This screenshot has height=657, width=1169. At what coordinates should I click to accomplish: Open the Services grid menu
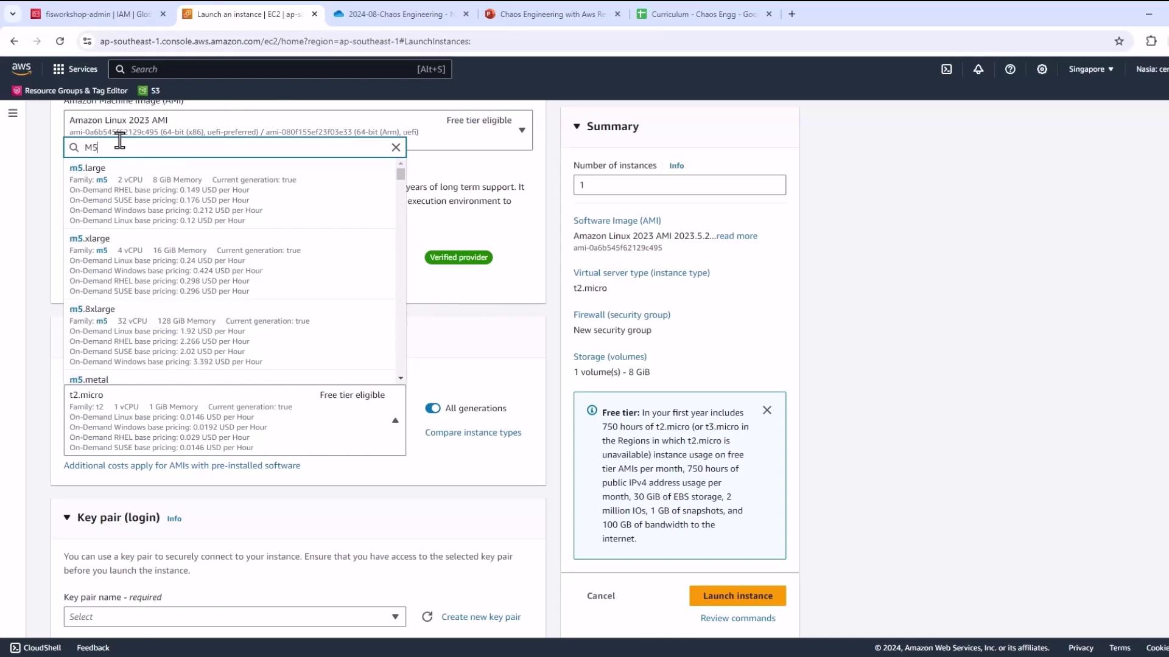pyautogui.click(x=75, y=69)
